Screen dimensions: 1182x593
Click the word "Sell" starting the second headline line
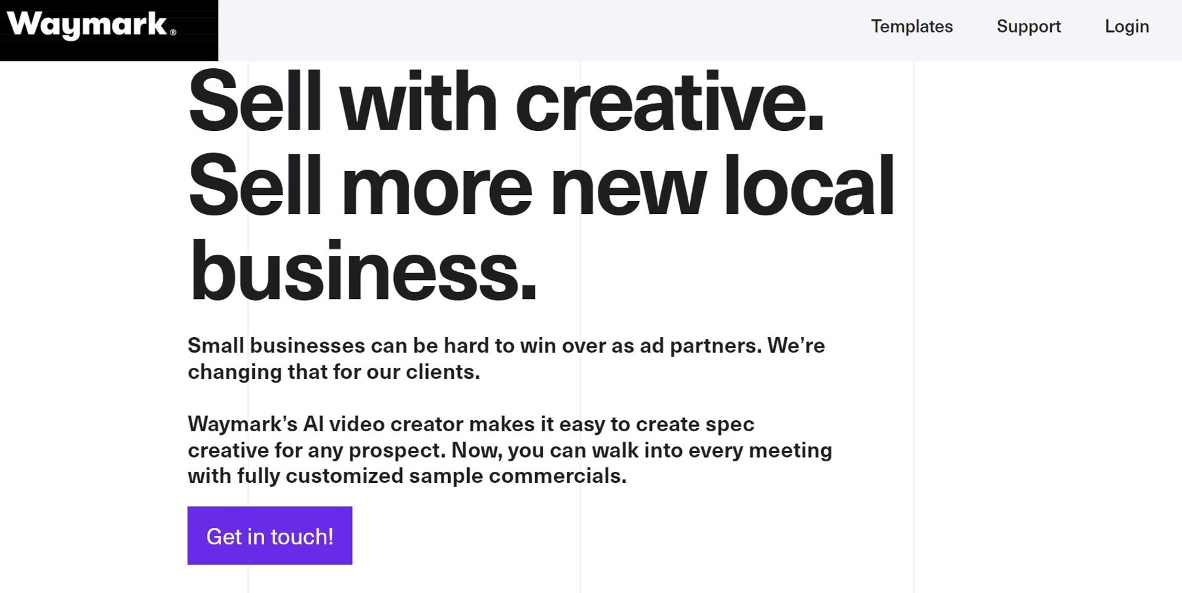[255, 186]
